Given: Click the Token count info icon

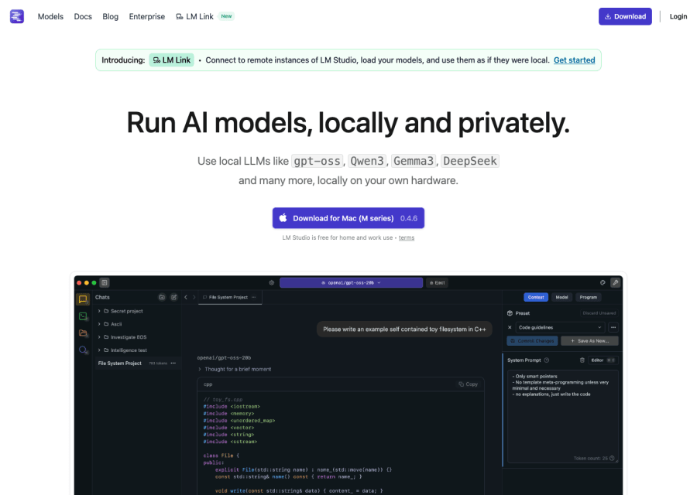Looking at the screenshot, I should pyautogui.click(x=612, y=458).
